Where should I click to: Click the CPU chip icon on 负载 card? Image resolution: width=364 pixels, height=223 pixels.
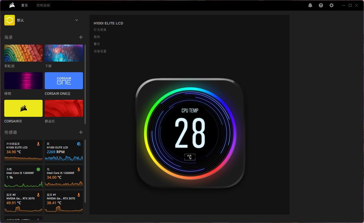tap(38, 169)
